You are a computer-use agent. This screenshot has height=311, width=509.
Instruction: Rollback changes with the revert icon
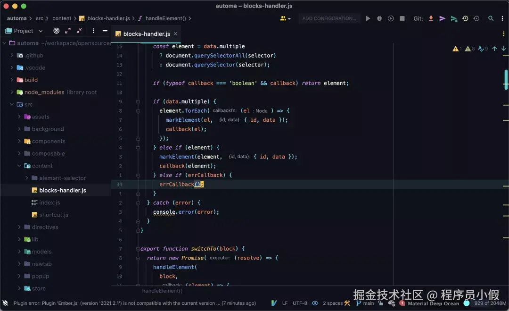pos(476,18)
